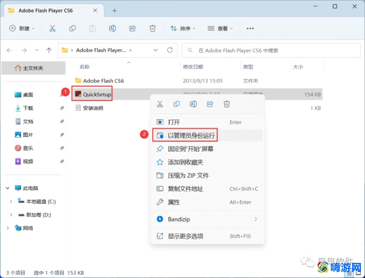365x278 pixels.
Task: Open the Bandizip submenu
Action: 207,219
